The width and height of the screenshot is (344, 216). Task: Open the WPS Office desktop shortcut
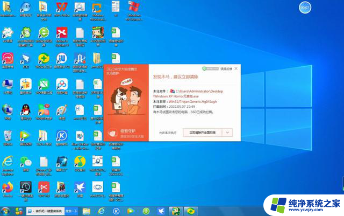click(x=62, y=10)
